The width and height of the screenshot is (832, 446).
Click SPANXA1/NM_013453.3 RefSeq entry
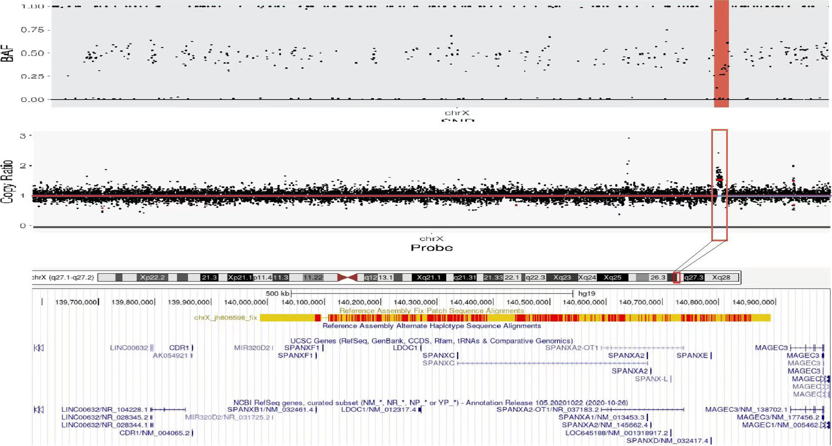(x=602, y=417)
